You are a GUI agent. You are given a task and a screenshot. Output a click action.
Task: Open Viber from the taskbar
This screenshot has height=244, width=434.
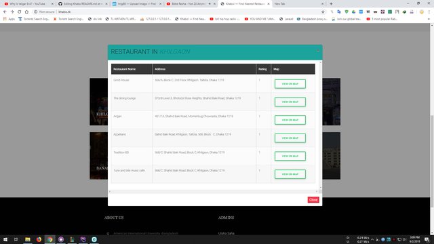tap(61, 239)
